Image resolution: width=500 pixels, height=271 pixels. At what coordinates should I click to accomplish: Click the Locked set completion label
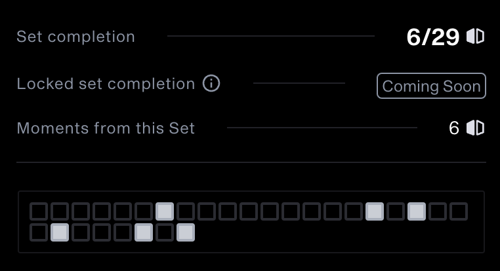(106, 84)
